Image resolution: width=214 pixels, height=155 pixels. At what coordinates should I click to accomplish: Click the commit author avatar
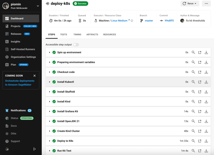pyautogui.click(x=182, y=21)
